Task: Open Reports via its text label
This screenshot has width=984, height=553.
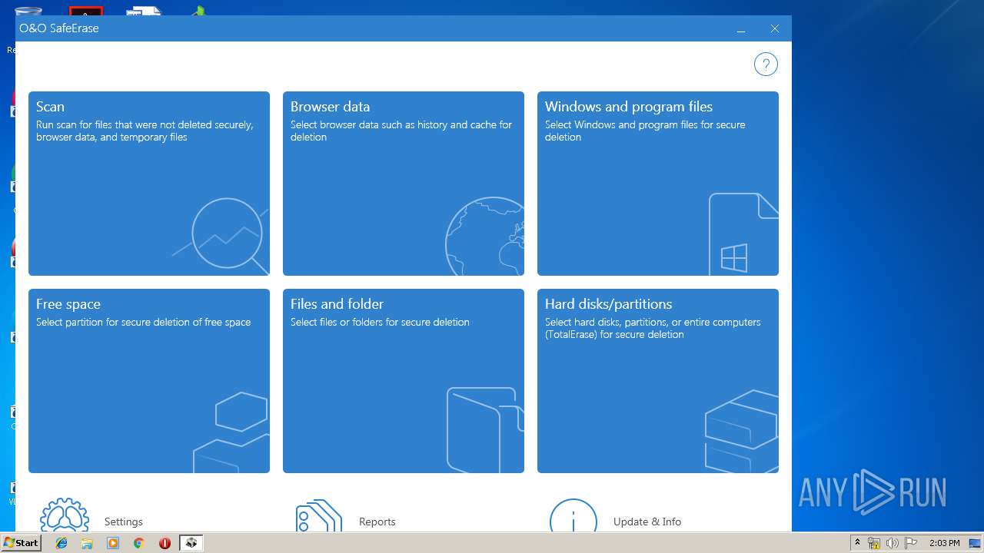Action: pos(377,522)
